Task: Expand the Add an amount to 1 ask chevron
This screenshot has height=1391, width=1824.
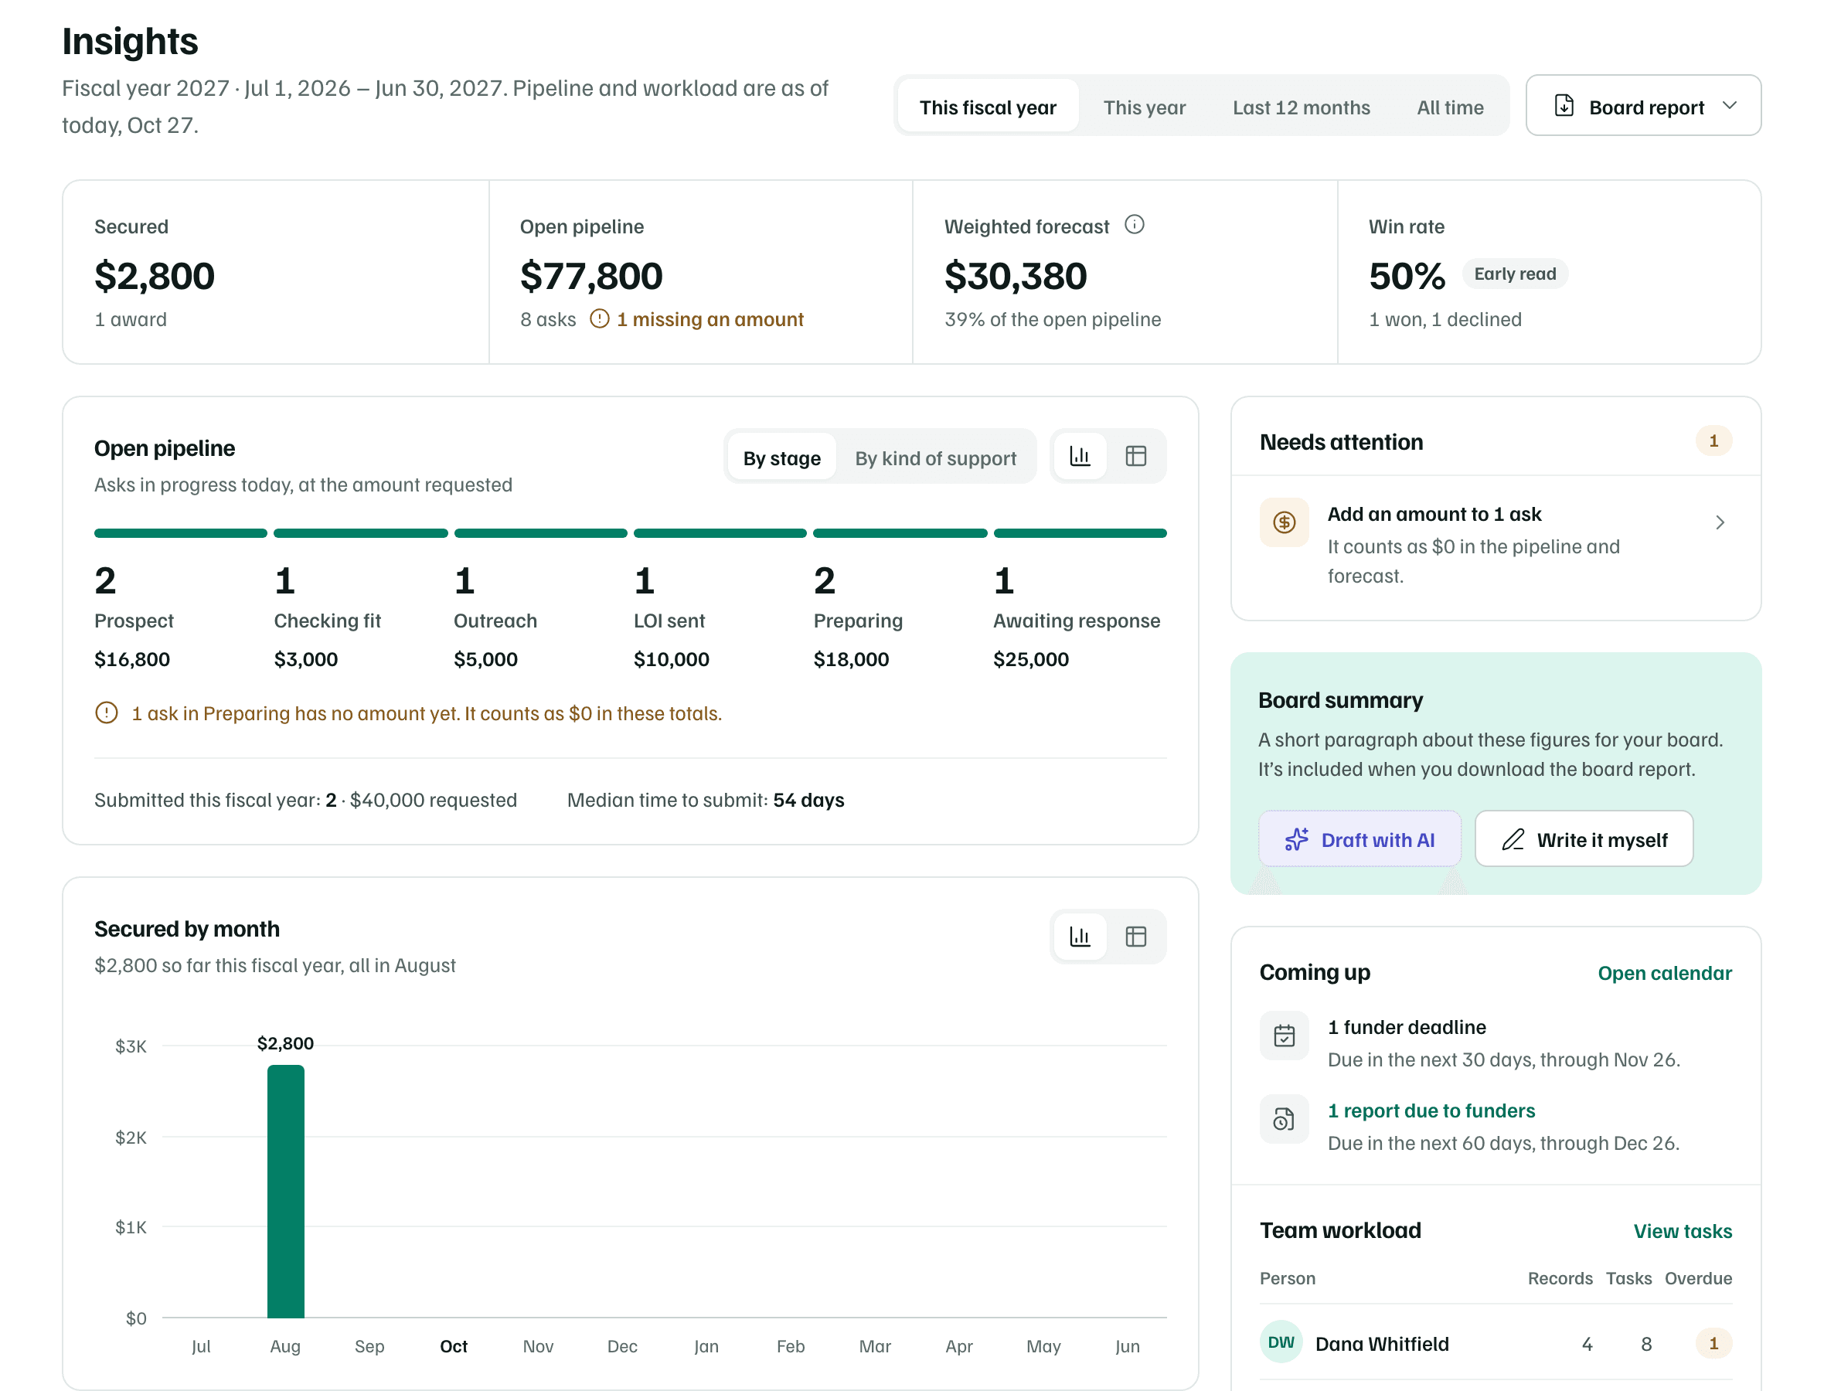Action: [1720, 522]
